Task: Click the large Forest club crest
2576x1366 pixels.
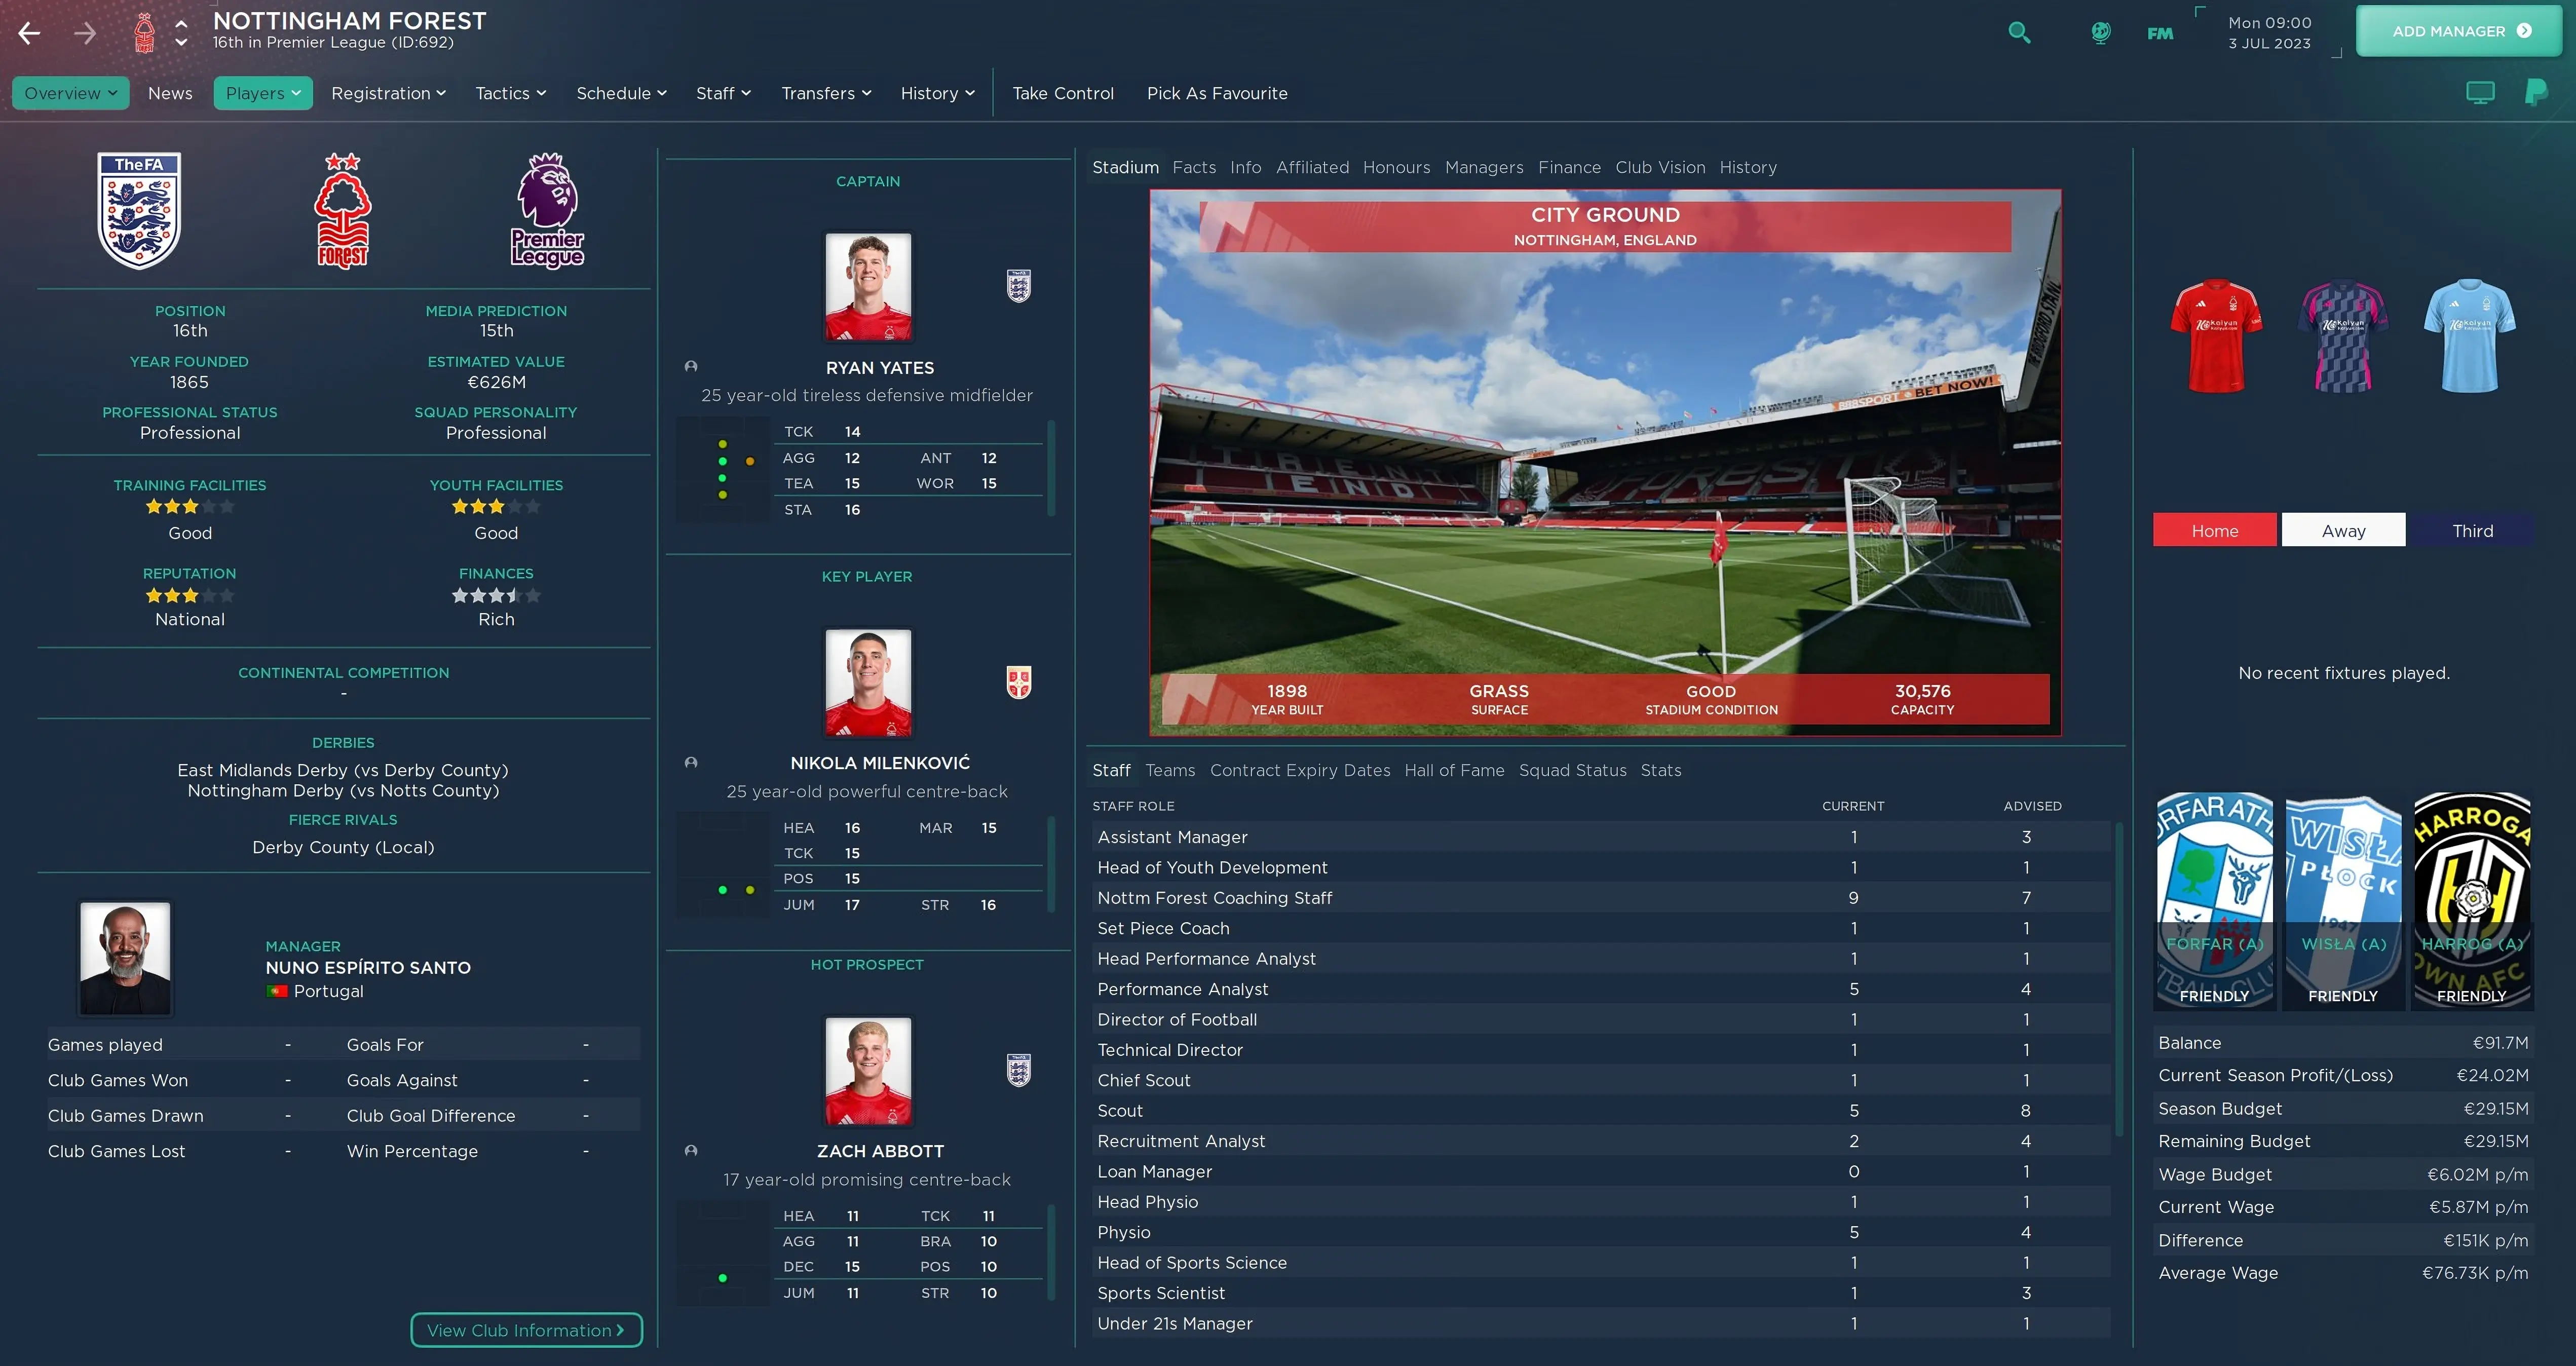Action: 343,211
